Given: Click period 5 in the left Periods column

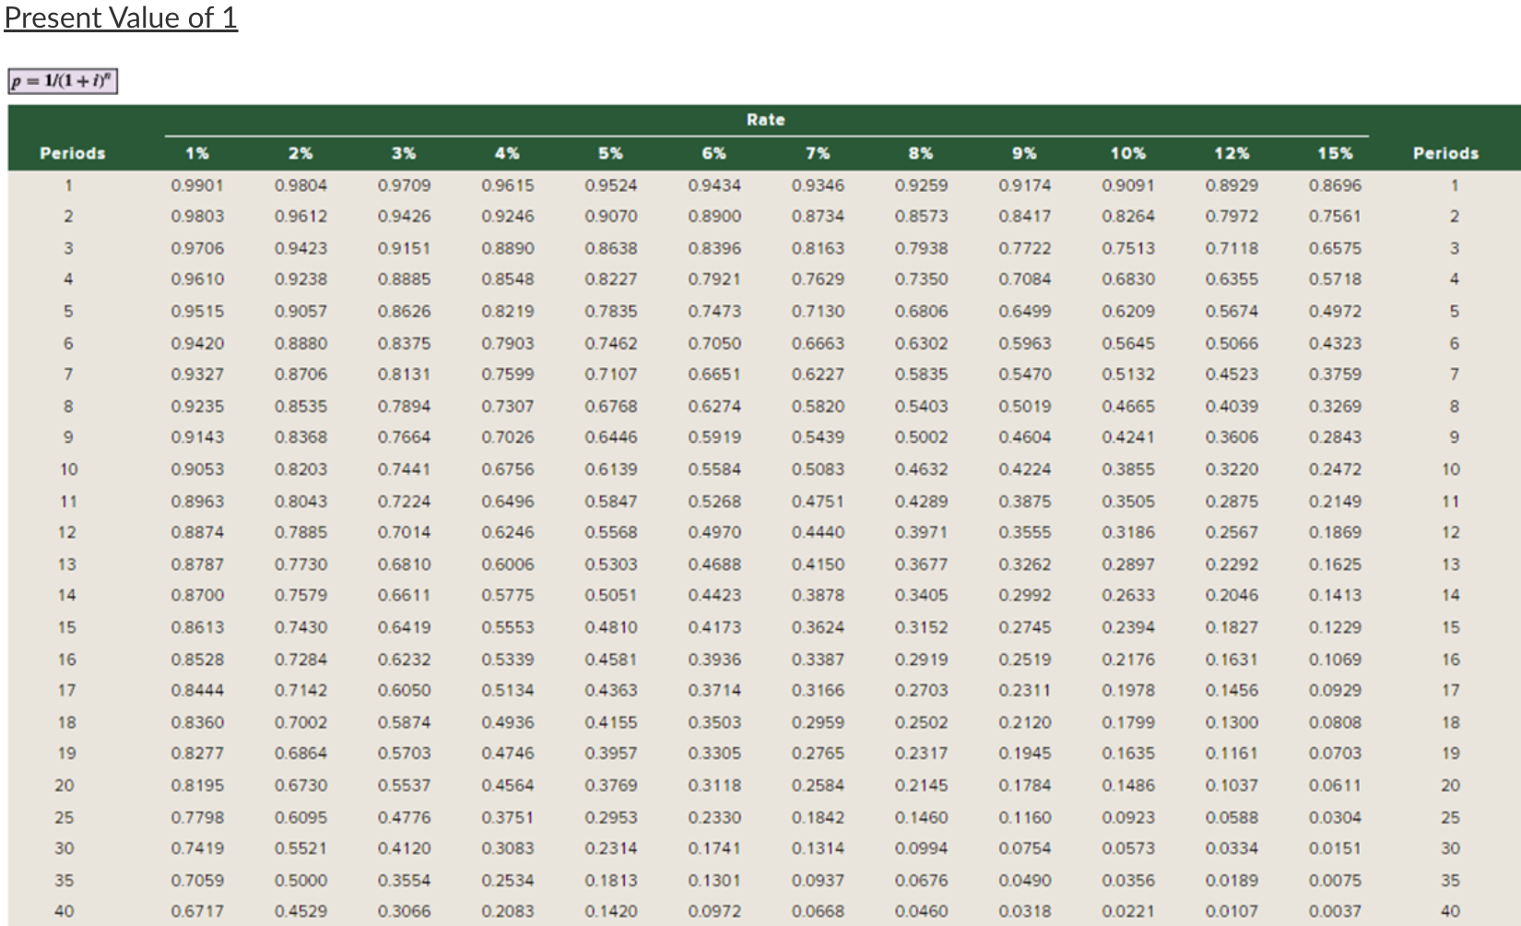Looking at the screenshot, I should [x=68, y=312].
